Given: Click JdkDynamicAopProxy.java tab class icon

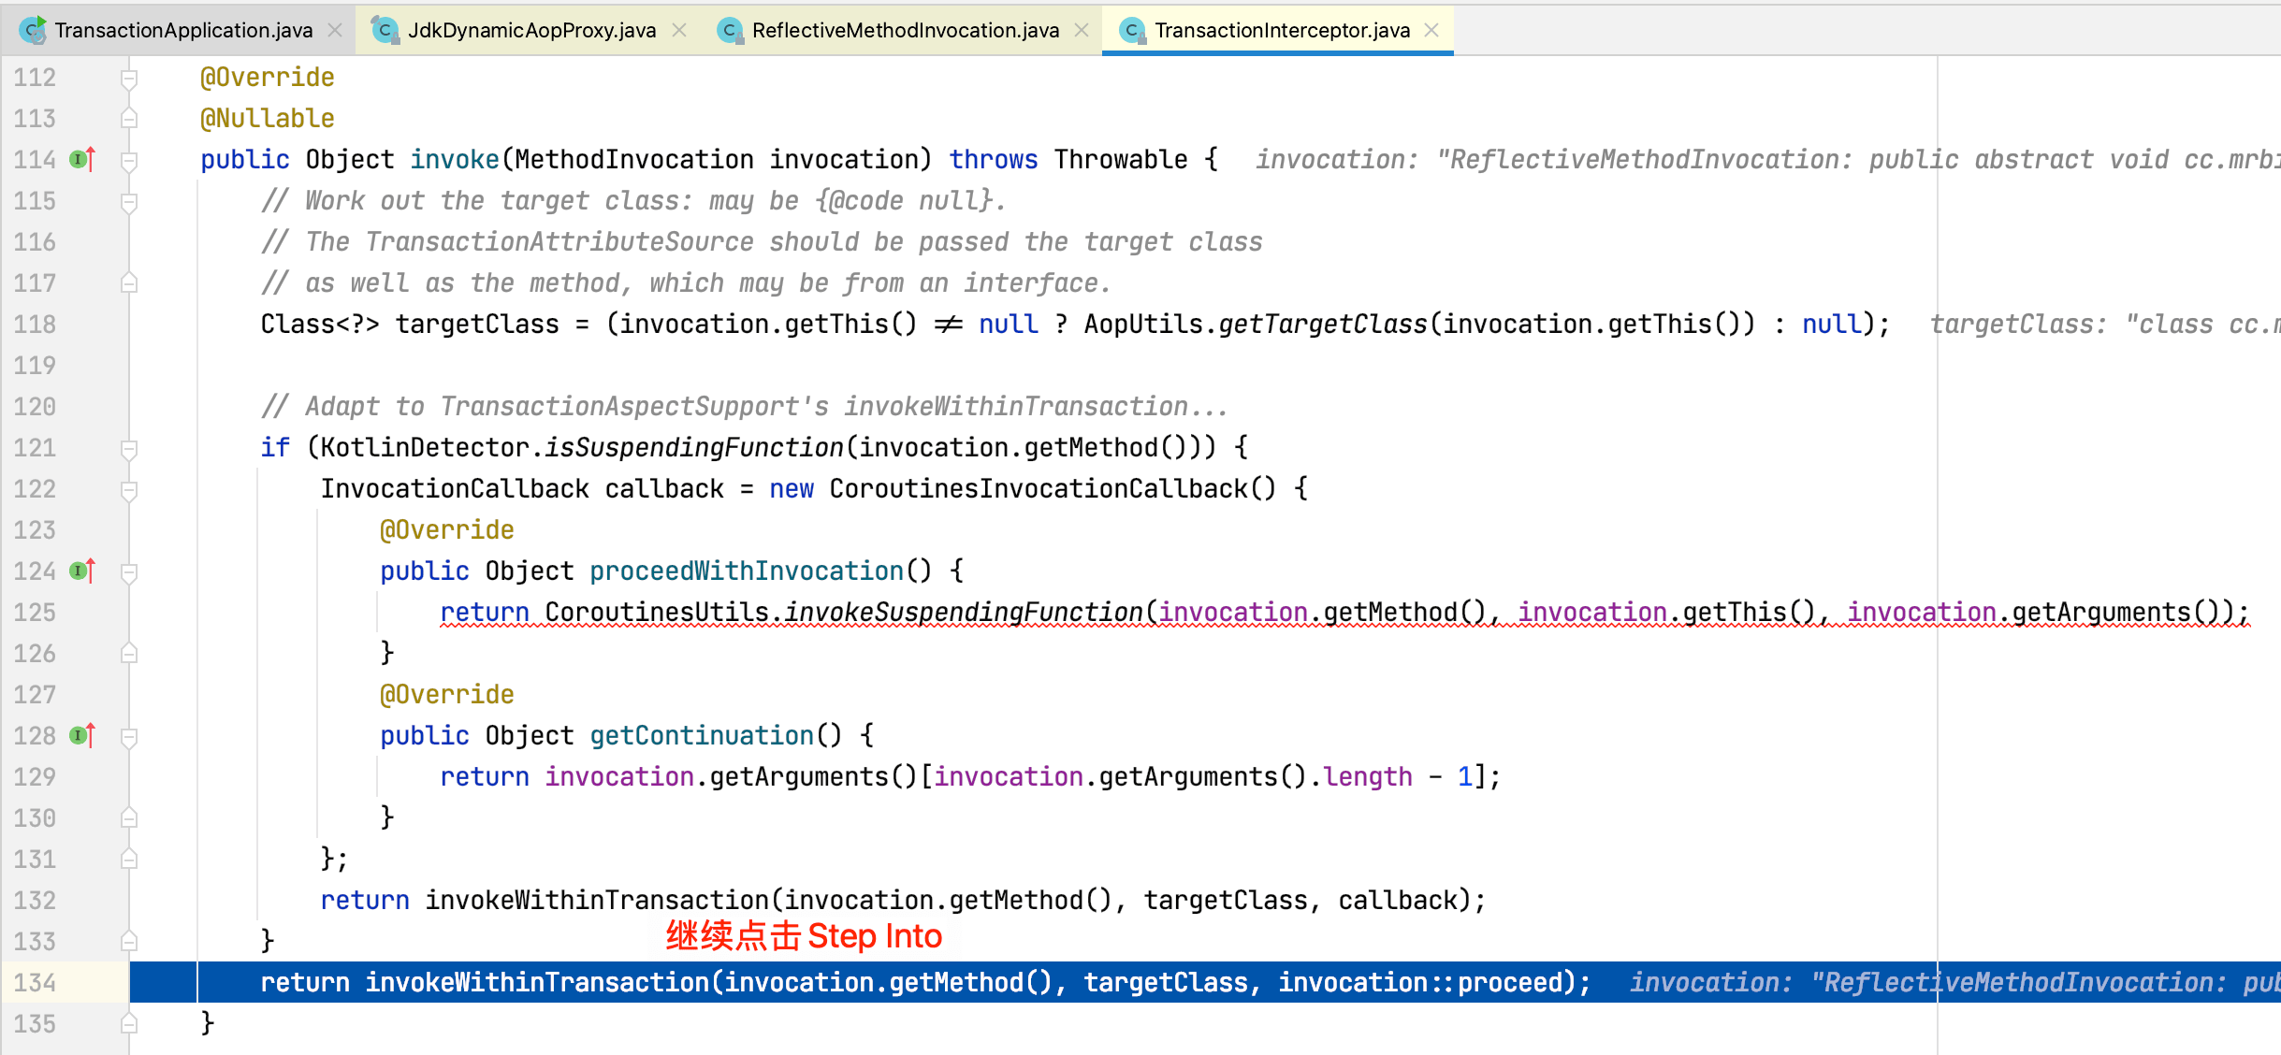Looking at the screenshot, I should pos(385,30).
